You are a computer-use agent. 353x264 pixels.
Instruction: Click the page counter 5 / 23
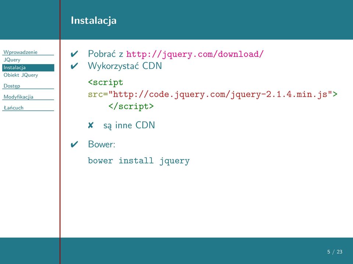click(335, 252)
